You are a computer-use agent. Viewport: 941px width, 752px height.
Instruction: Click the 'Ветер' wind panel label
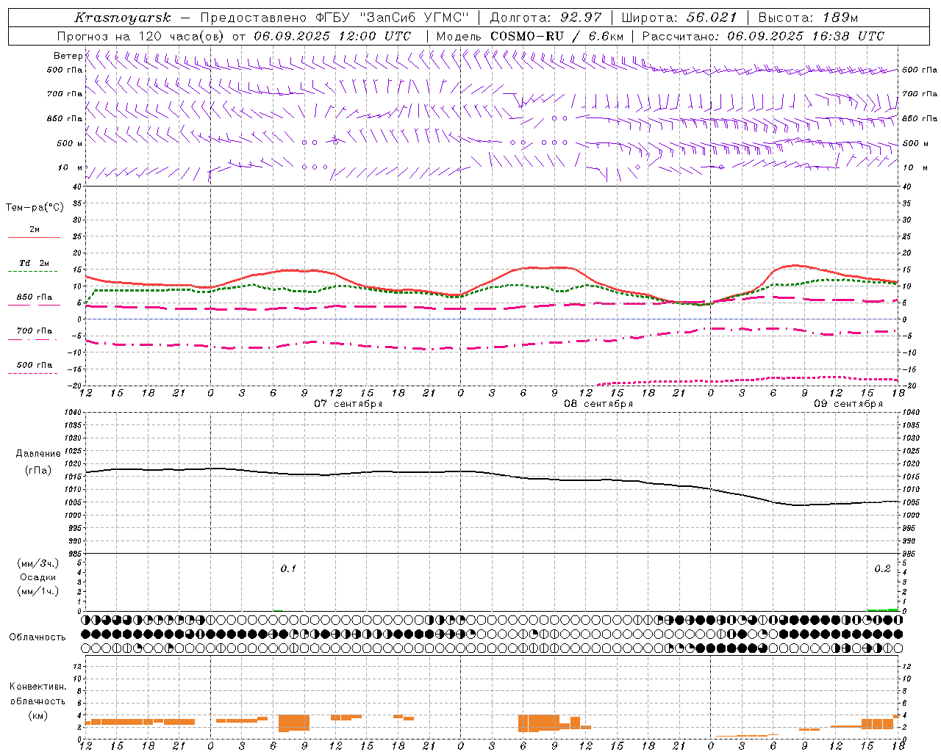[x=68, y=56]
